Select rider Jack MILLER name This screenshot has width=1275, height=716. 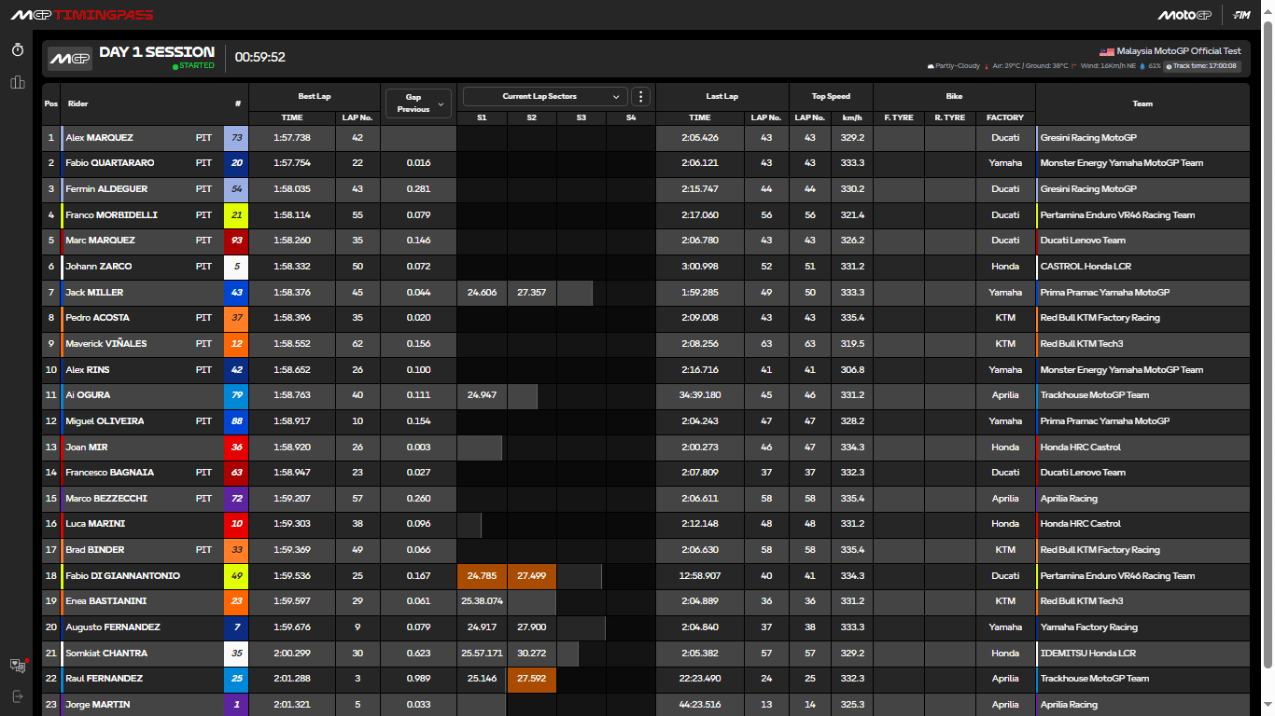tap(94, 292)
